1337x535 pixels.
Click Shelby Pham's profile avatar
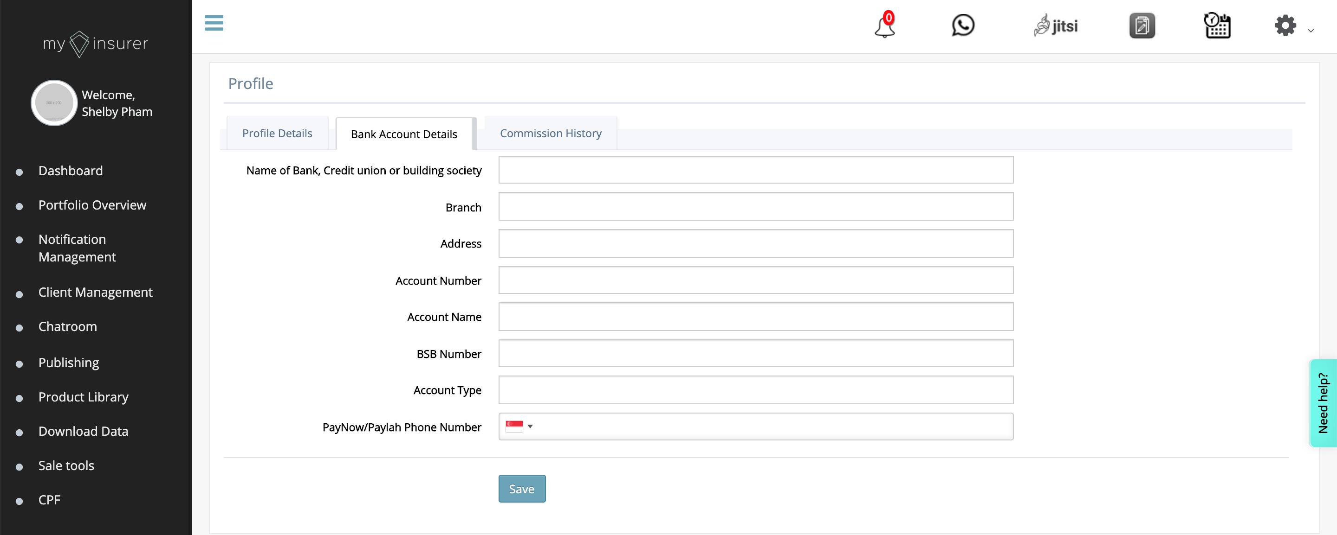[54, 102]
